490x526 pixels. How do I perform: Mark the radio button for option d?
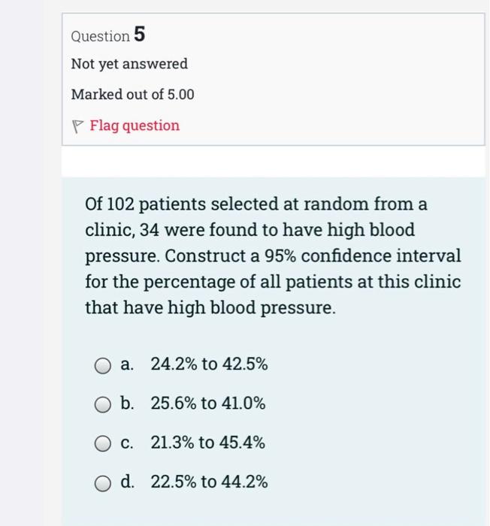point(103,482)
